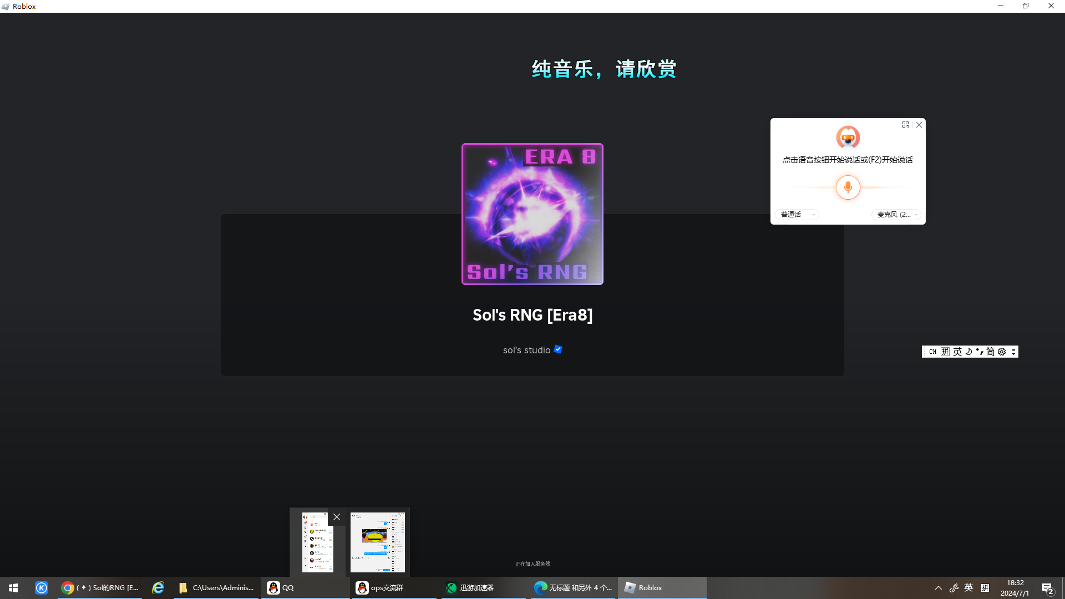Start voice input with the orange microphone button

(x=848, y=187)
